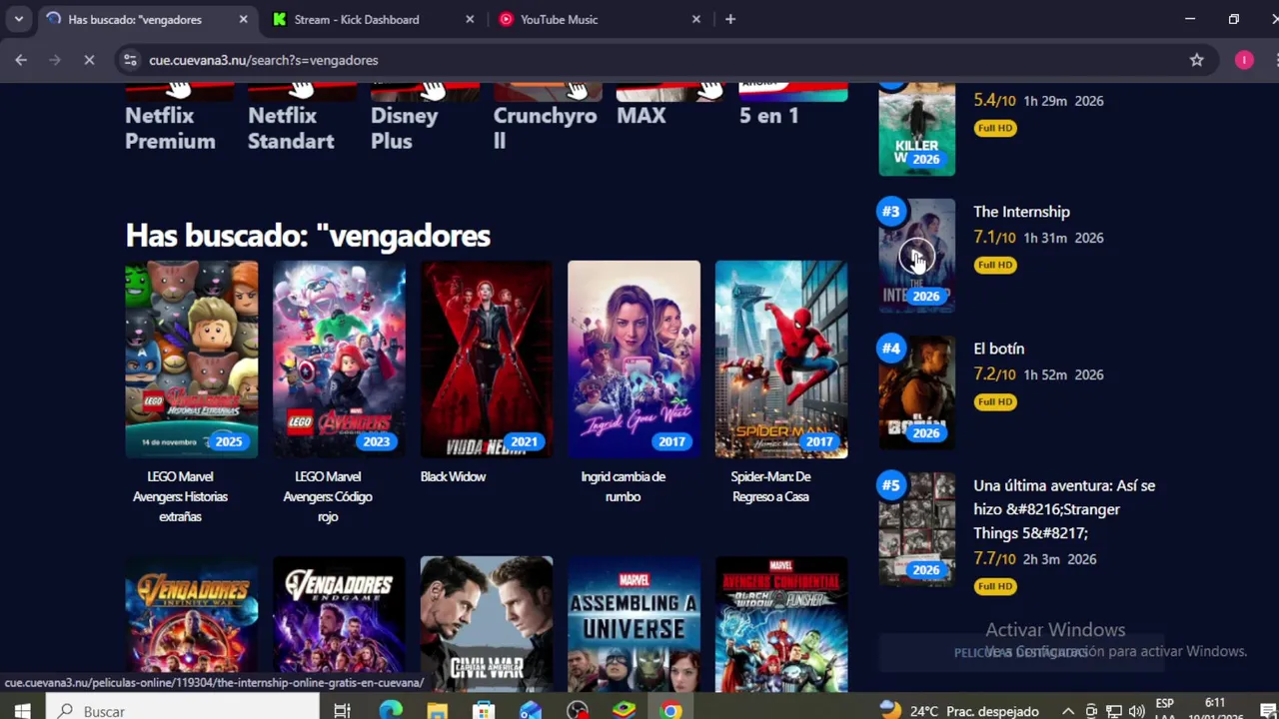The height and width of the screenshot is (719, 1279).
Task: Open the site information icon in address bar
Action: click(x=130, y=60)
